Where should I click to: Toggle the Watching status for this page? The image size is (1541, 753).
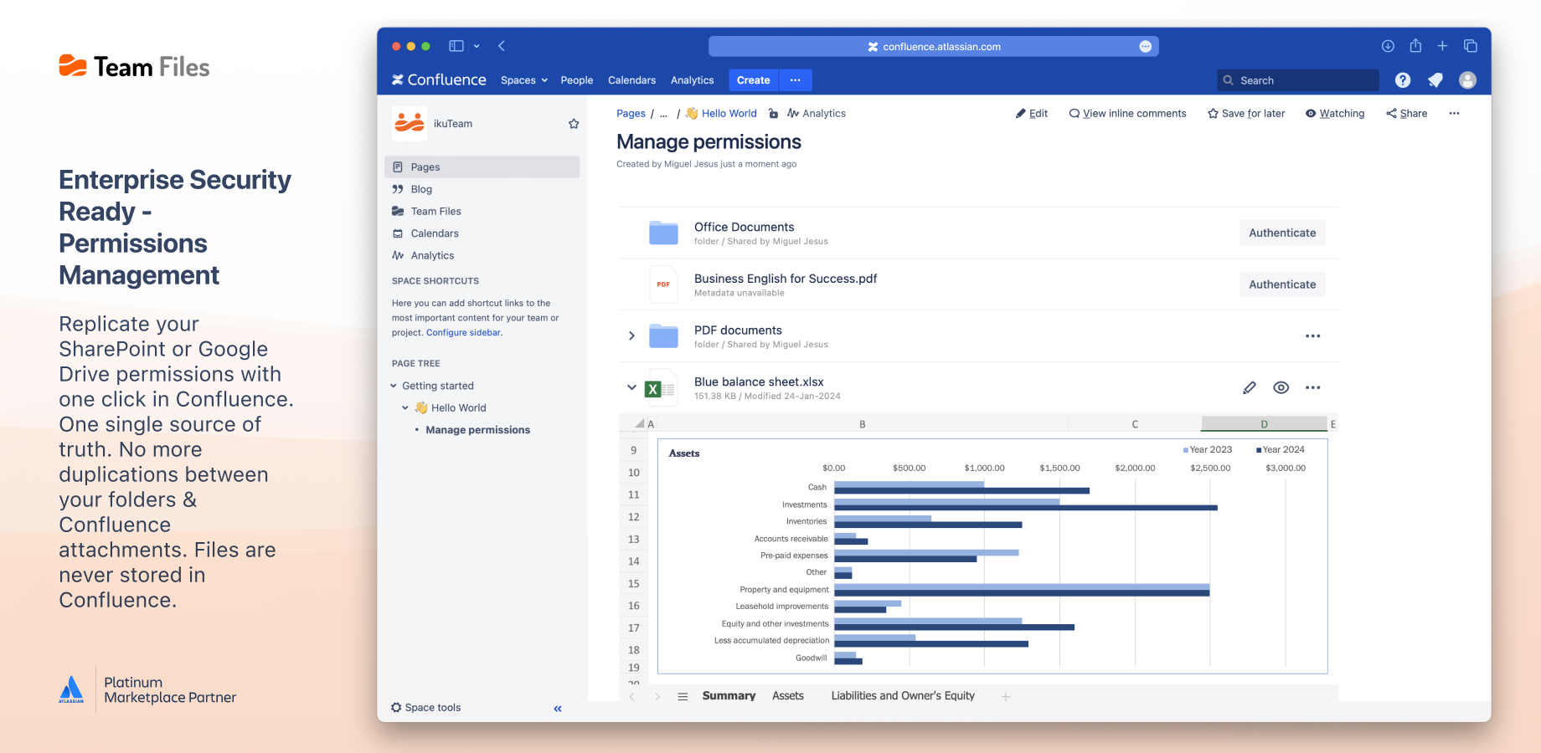click(1335, 114)
